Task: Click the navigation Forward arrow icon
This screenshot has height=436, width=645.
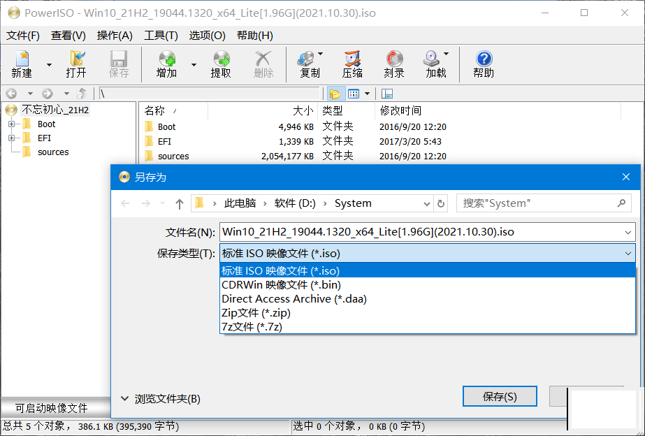Action: pyautogui.click(x=48, y=94)
